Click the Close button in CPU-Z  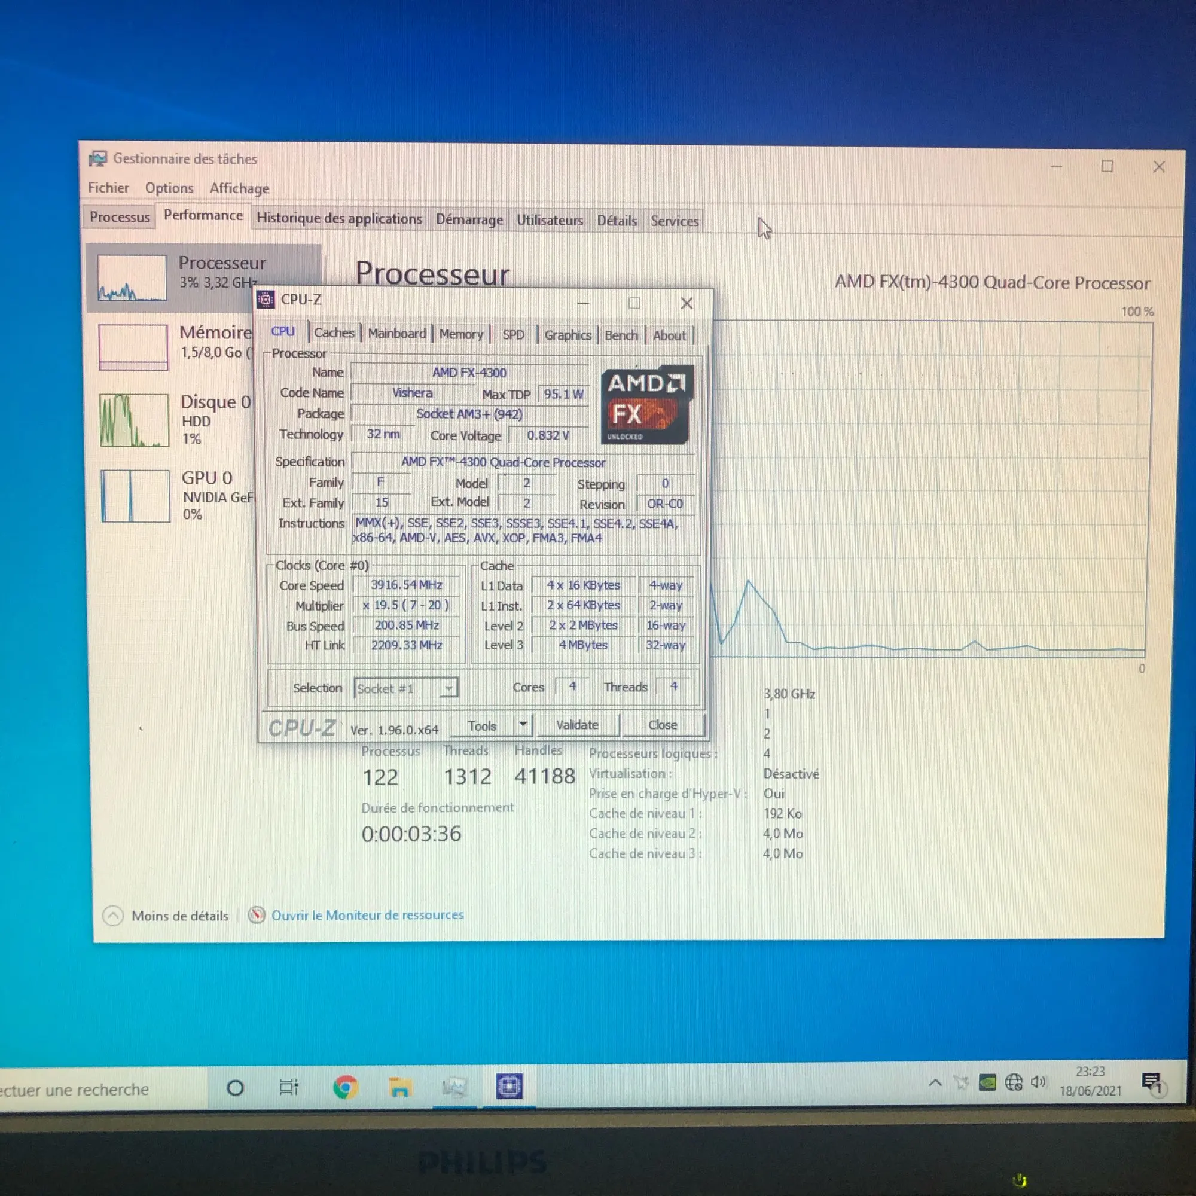(663, 725)
